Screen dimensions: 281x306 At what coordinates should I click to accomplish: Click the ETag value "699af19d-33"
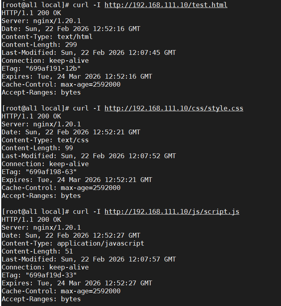51,275
